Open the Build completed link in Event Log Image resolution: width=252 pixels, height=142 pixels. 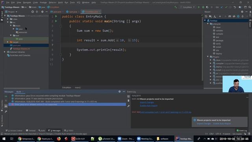point(165,112)
